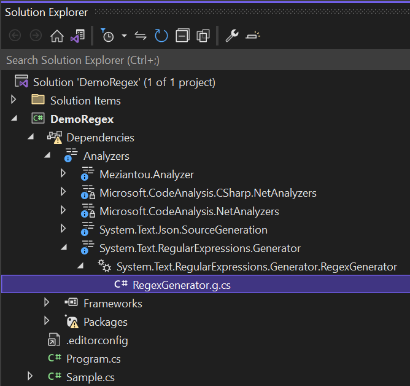Open Properties with the wrench icon

coord(231,36)
